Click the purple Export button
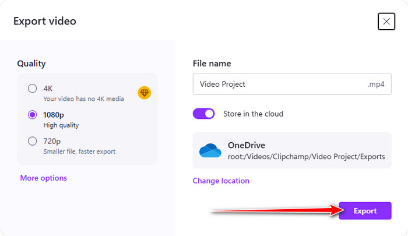The height and width of the screenshot is (236, 408). click(x=365, y=211)
